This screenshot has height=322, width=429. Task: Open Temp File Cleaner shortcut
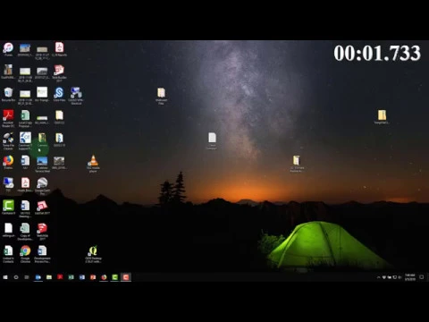point(8,141)
